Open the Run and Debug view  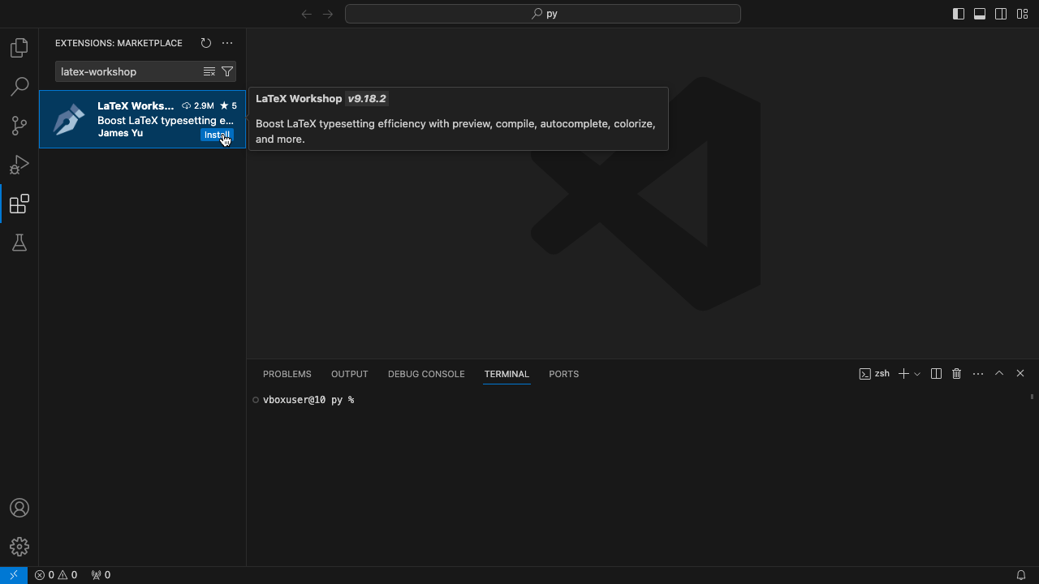(19, 165)
